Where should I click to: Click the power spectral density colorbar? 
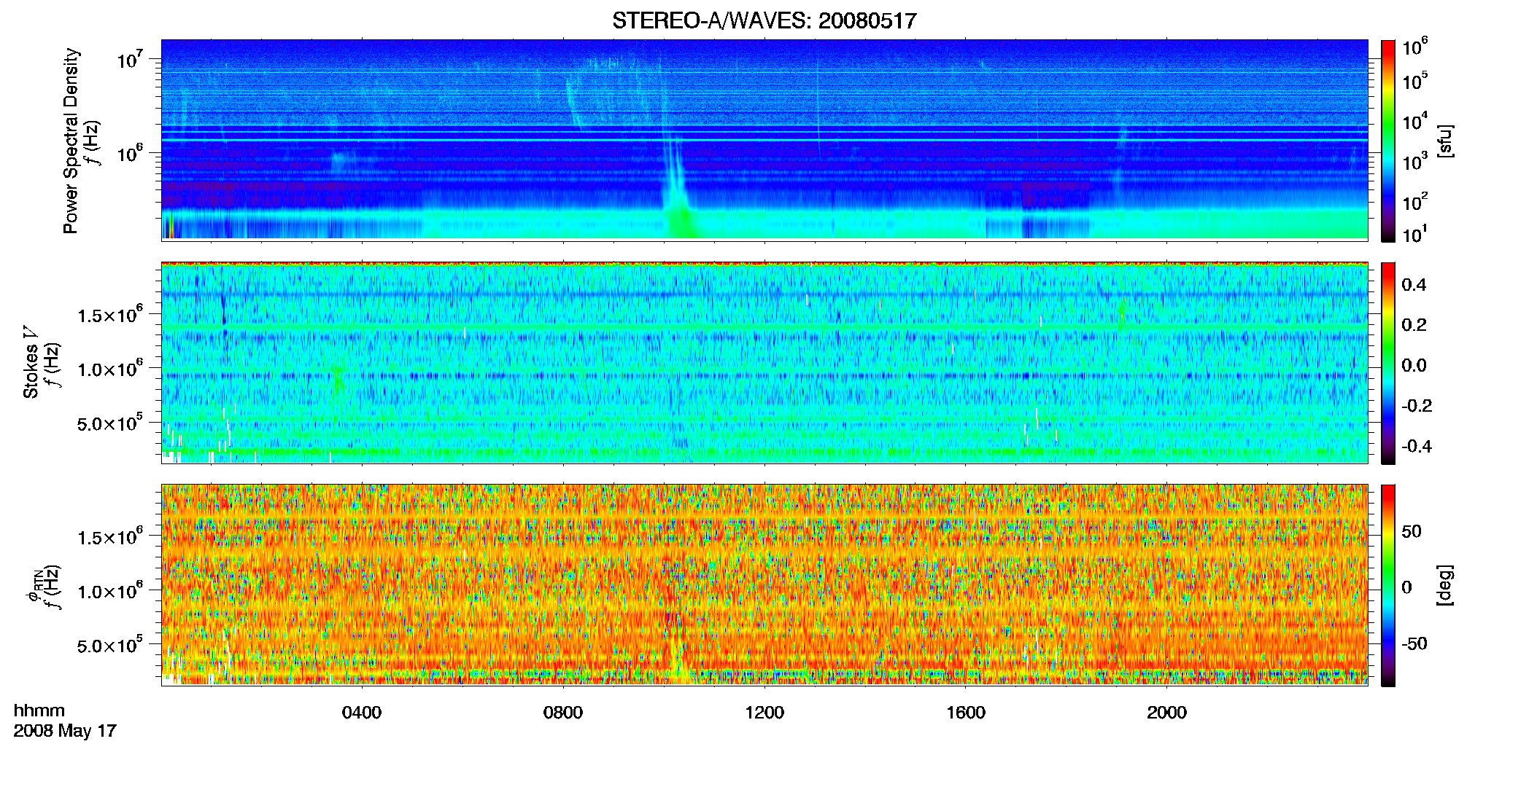click(x=1387, y=141)
